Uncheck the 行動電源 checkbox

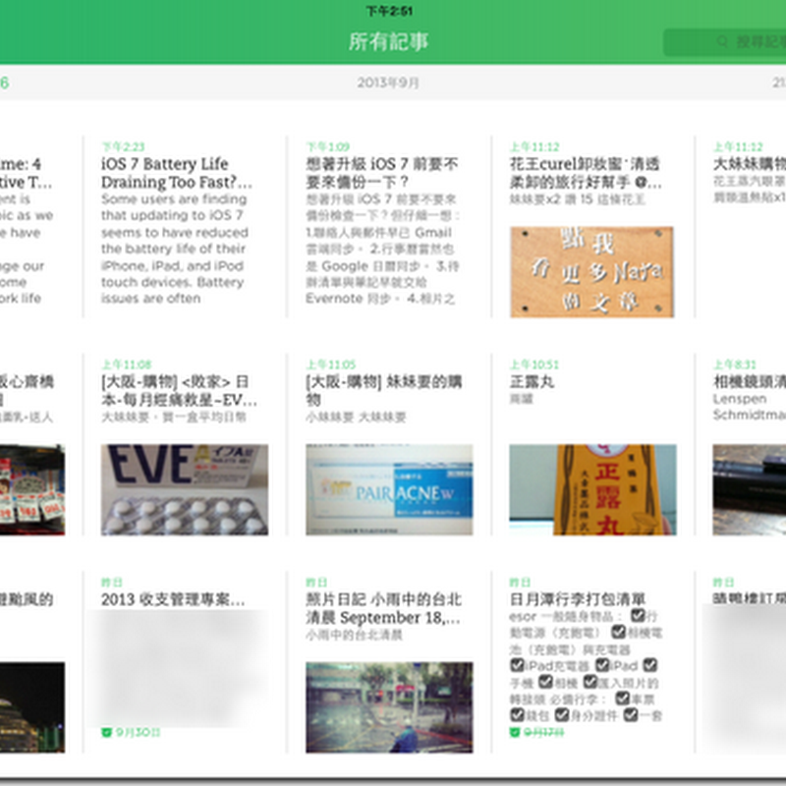click(638, 615)
